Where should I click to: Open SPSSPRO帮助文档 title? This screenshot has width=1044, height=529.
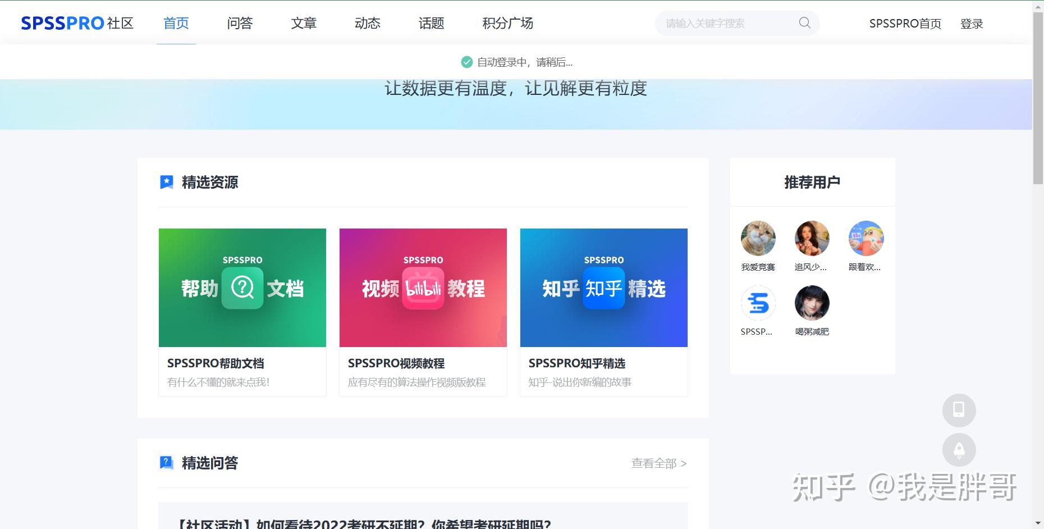tap(216, 363)
